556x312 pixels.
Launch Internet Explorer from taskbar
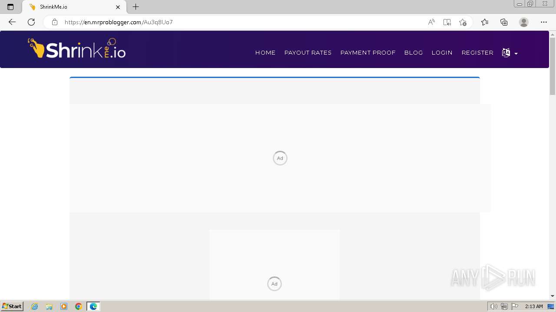[35, 306]
